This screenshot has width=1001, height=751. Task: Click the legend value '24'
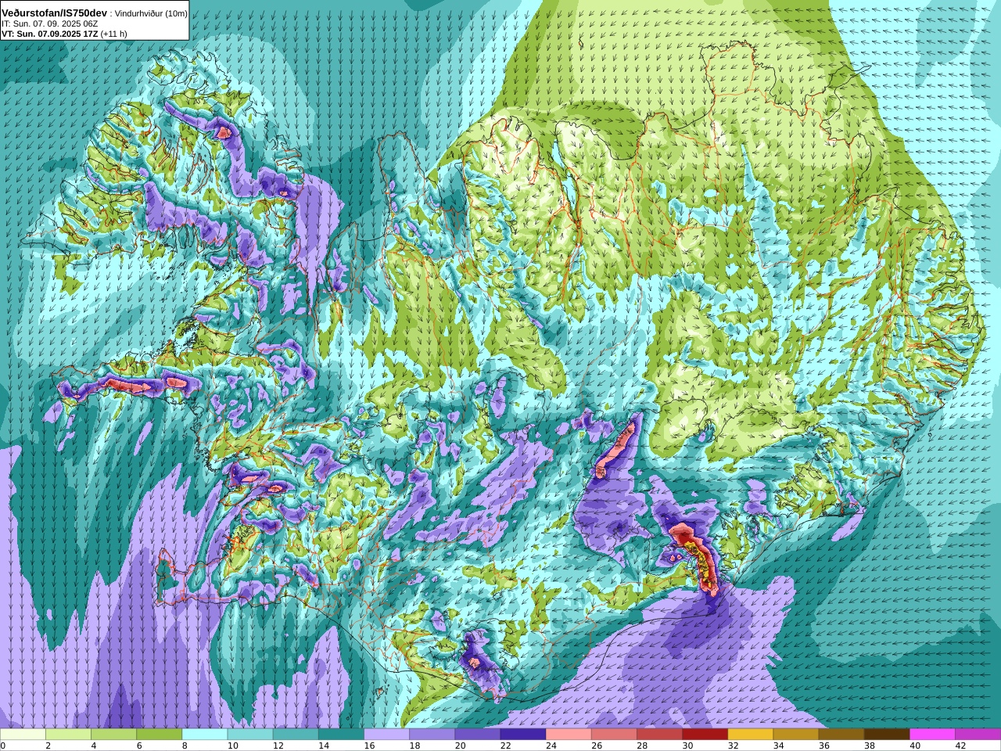tap(551, 746)
